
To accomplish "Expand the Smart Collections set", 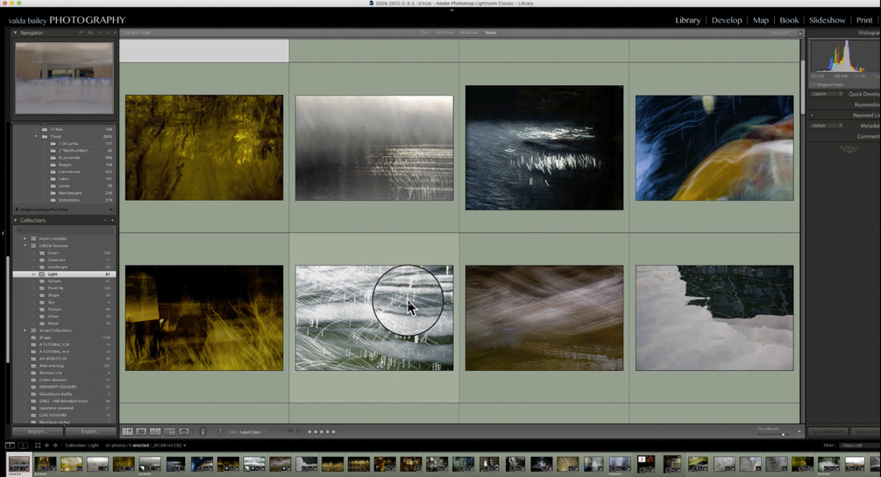I will point(25,331).
